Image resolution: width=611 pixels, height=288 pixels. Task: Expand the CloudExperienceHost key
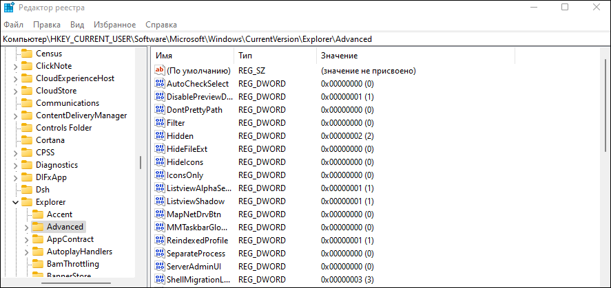(15, 79)
